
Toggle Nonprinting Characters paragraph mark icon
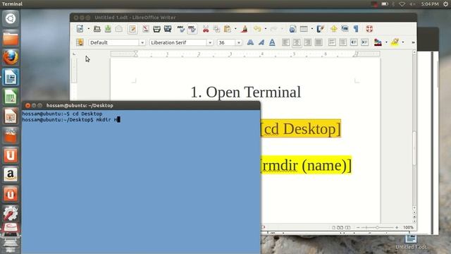(x=356, y=29)
